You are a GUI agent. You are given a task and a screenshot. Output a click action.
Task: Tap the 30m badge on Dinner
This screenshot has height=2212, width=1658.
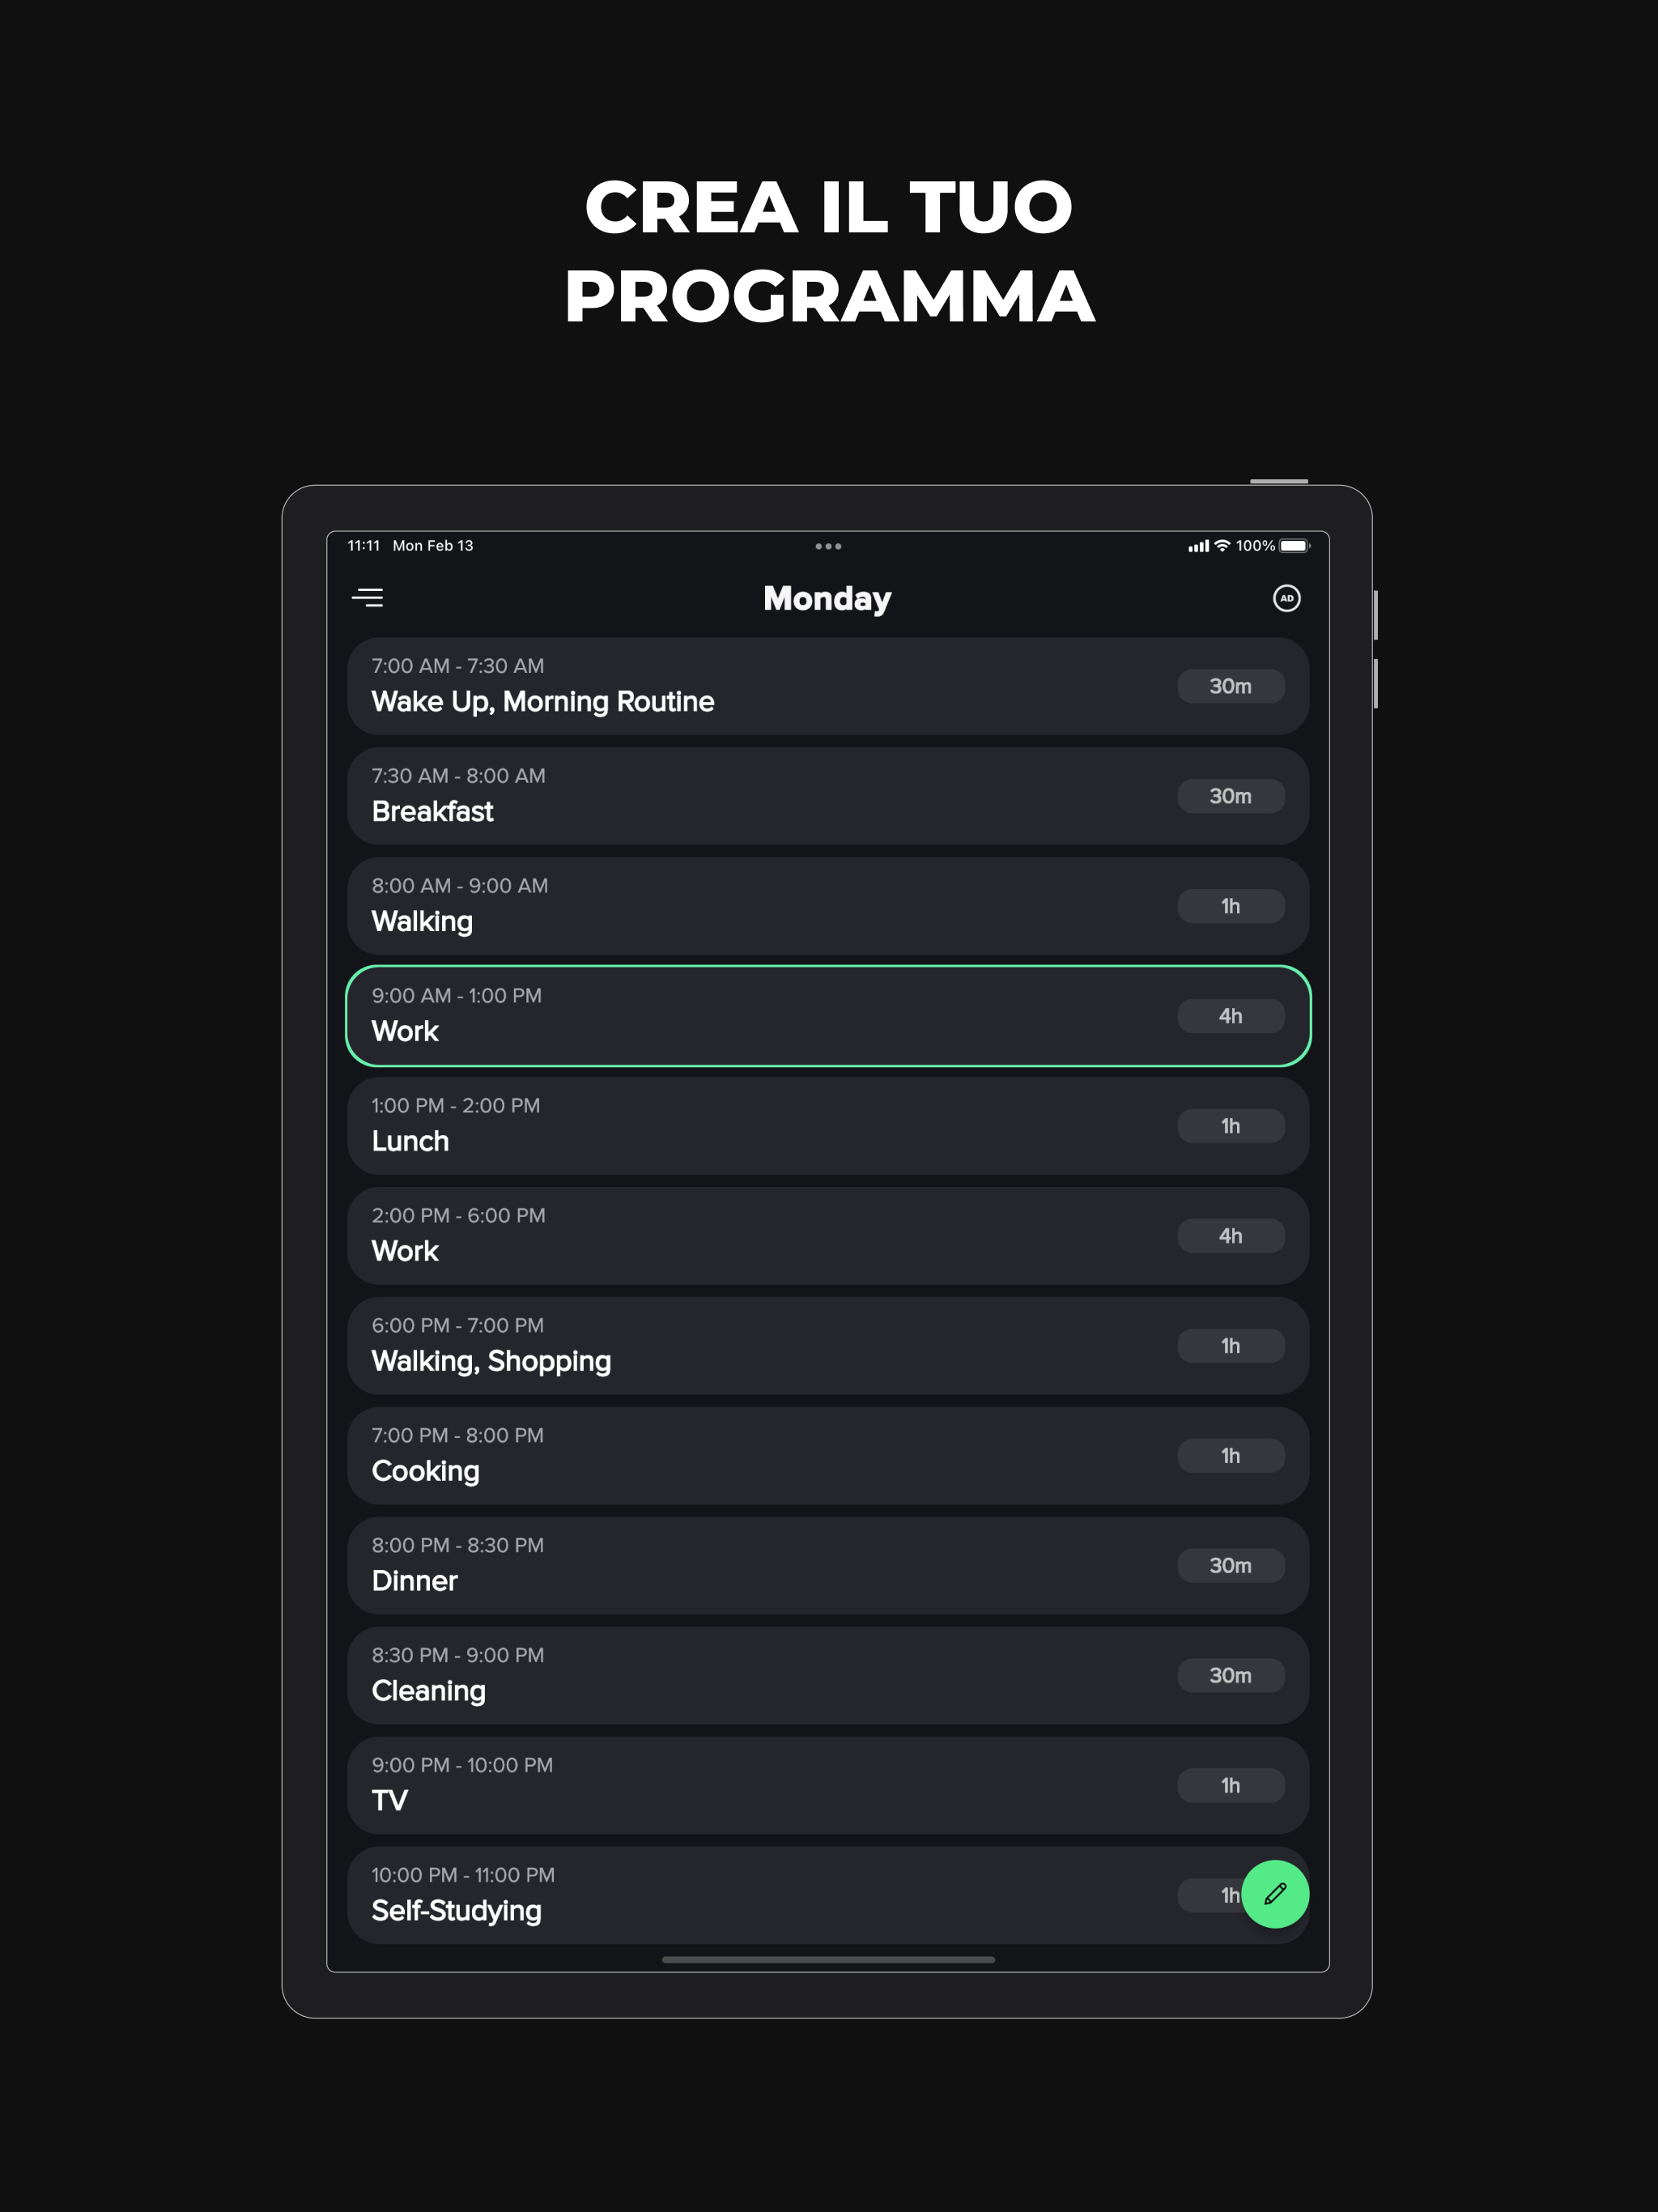point(1231,1566)
